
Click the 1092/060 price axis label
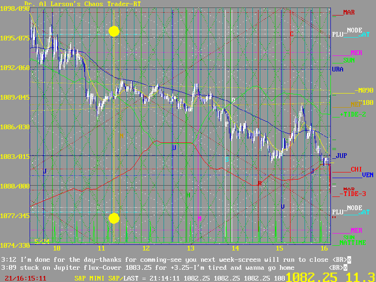click(14, 68)
